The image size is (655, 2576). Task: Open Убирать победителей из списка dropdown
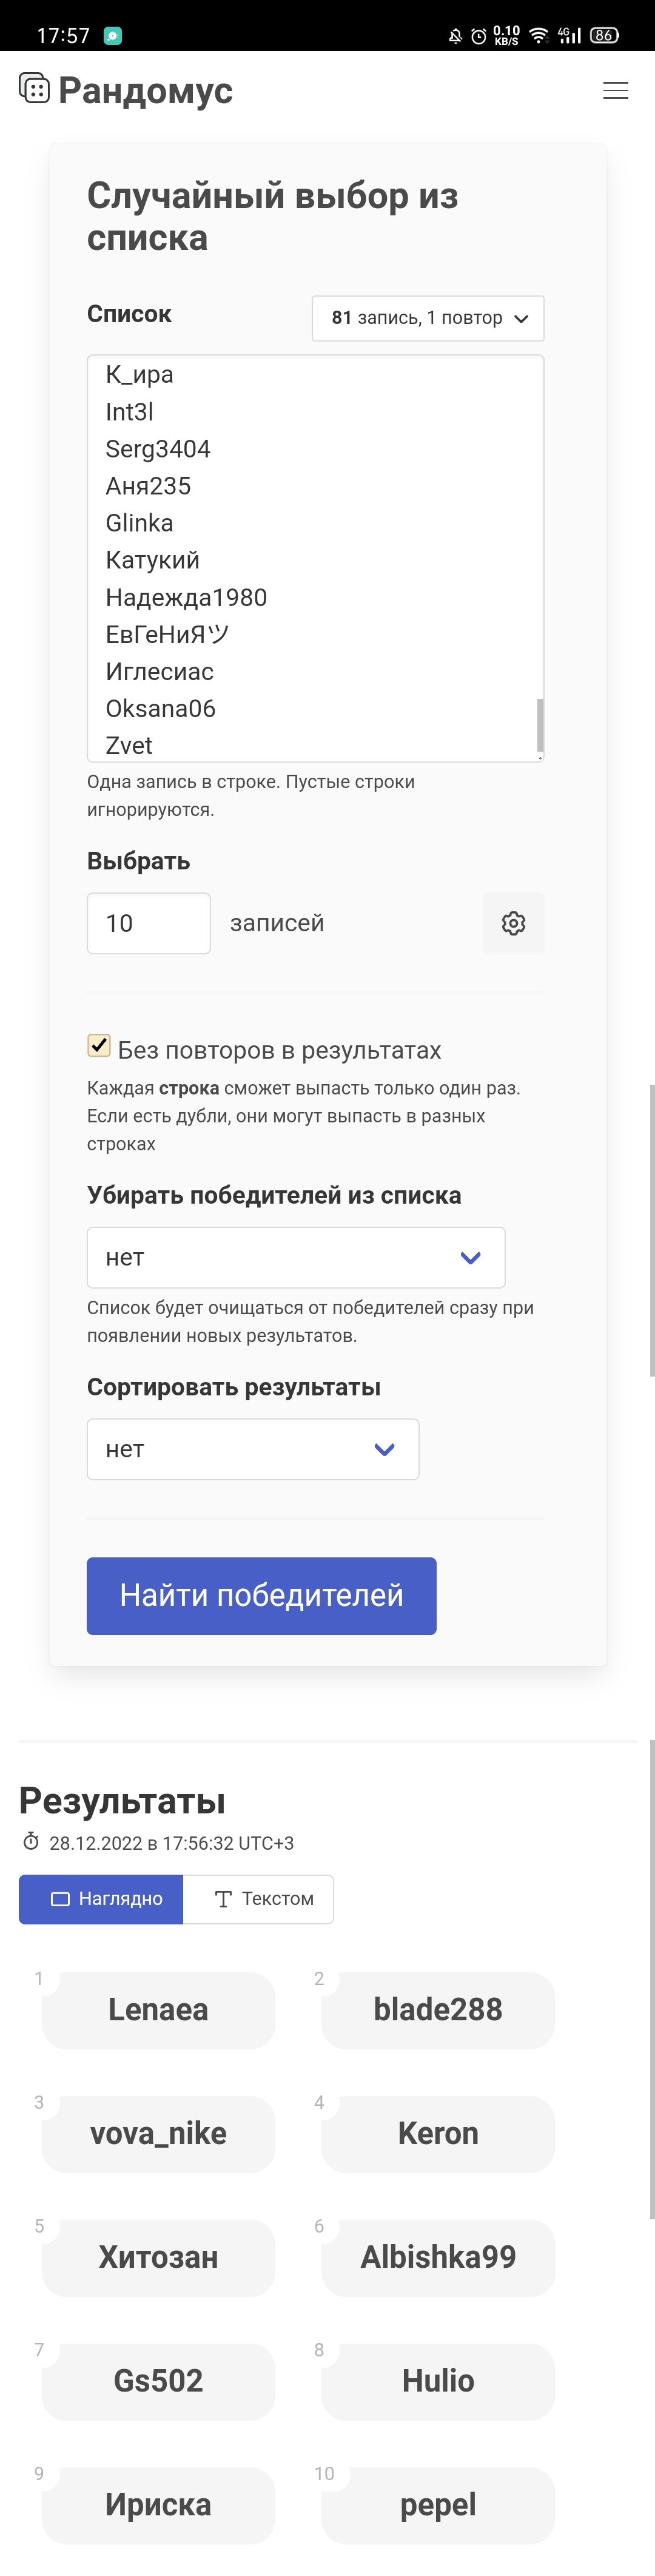tap(296, 1257)
